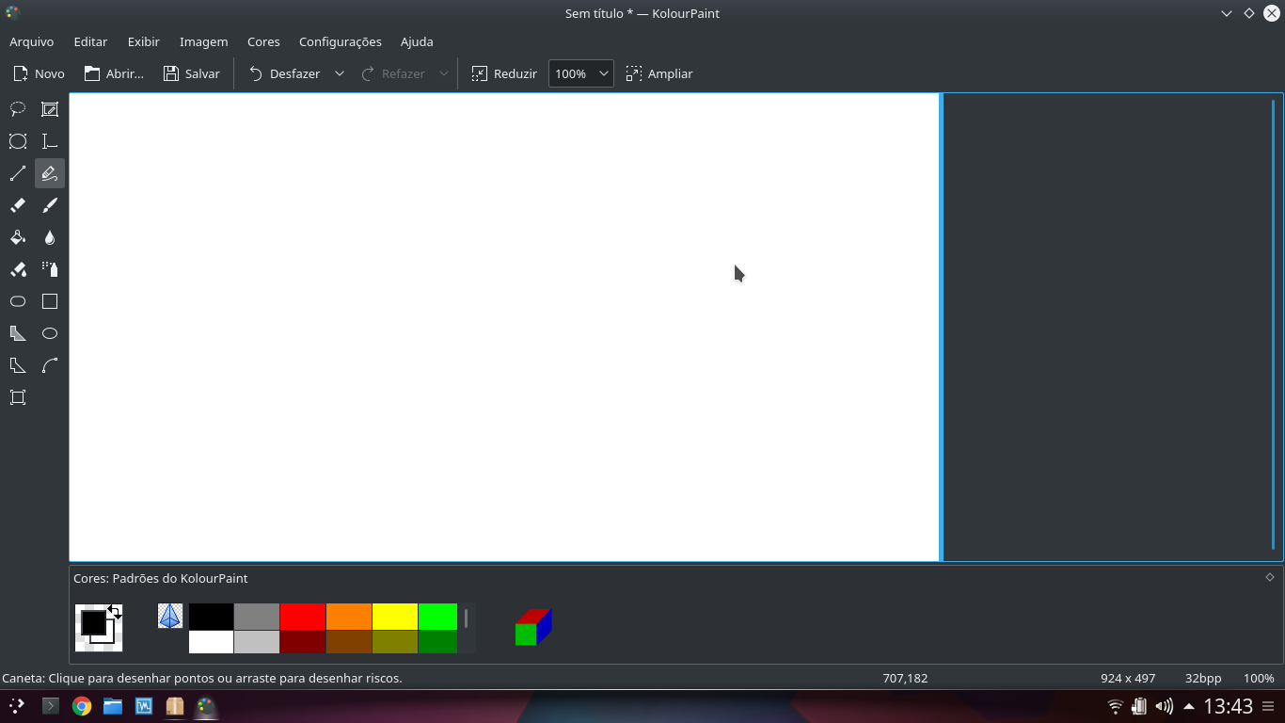Activate the Free-Form Selection tool
The image size is (1285, 723).
17,109
